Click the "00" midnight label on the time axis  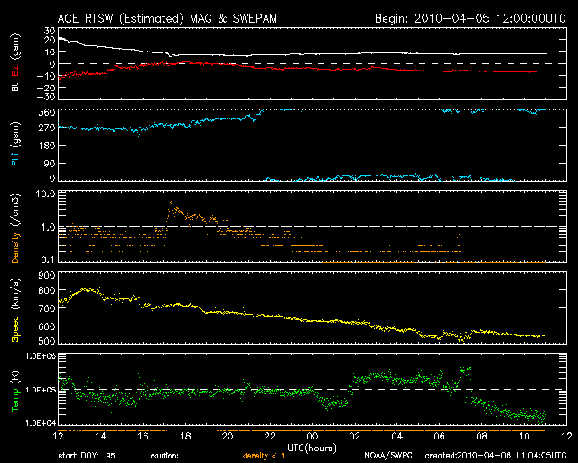[x=312, y=436]
